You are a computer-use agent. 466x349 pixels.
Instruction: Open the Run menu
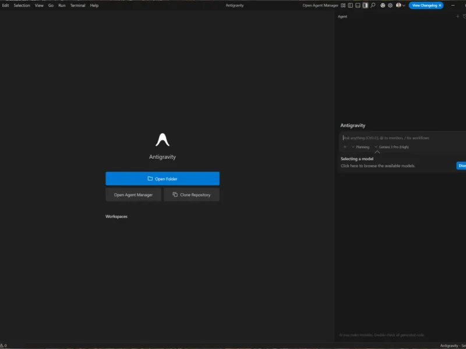62,5
